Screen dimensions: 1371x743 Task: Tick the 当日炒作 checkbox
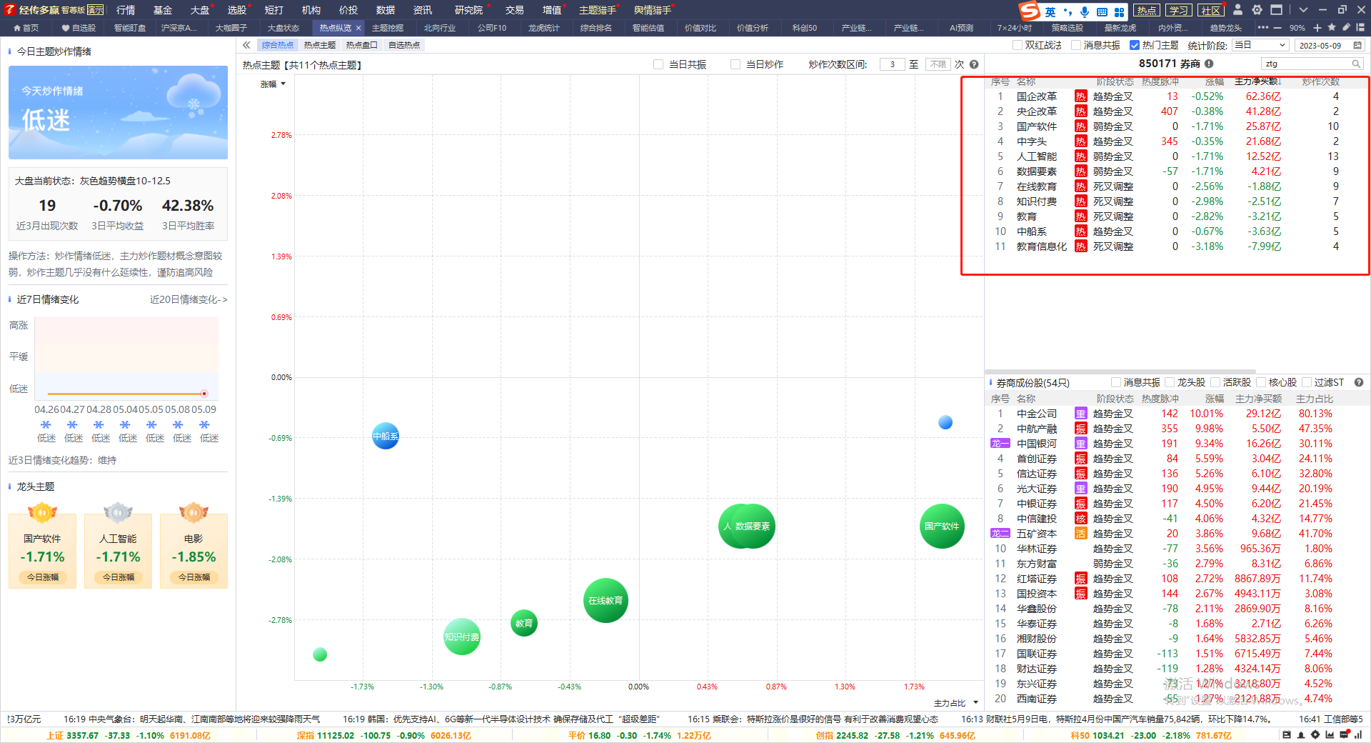tap(735, 64)
